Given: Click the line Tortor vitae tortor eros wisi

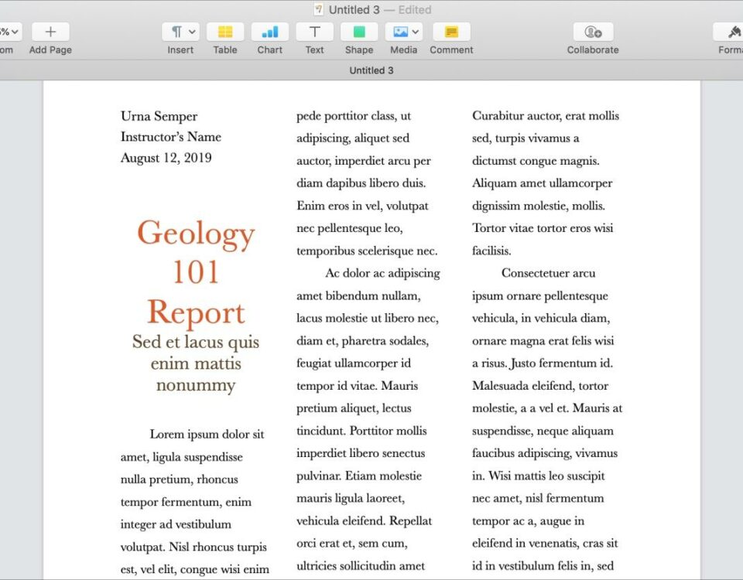Looking at the screenshot, I should [x=543, y=228].
